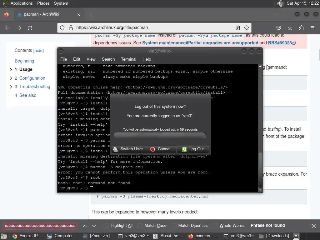Bookmark this page with the star icon
The width and height of the screenshot is (320, 240).
[x=247, y=28]
